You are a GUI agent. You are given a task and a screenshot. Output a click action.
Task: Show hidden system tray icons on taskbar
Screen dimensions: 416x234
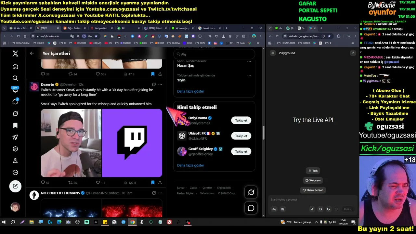(317, 222)
